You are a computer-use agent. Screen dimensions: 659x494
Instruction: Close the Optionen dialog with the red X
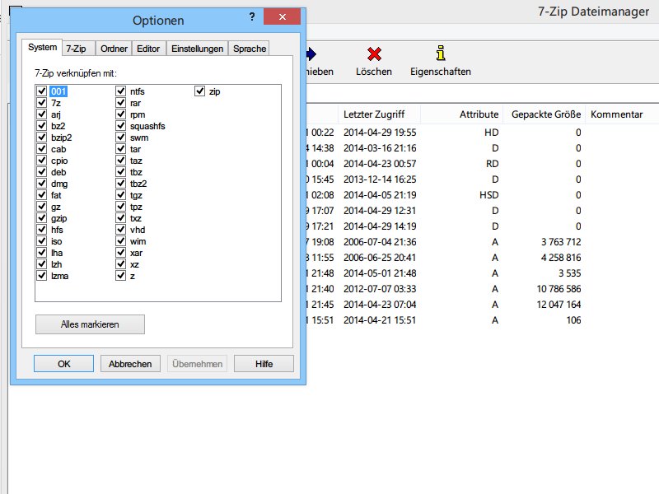pos(282,16)
